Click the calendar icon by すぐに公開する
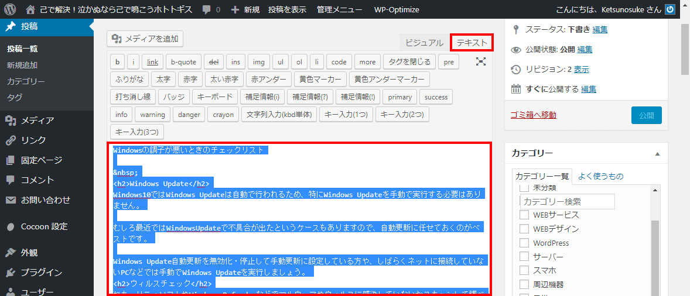Image resolution: width=690 pixels, height=296 pixels. (x=515, y=89)
